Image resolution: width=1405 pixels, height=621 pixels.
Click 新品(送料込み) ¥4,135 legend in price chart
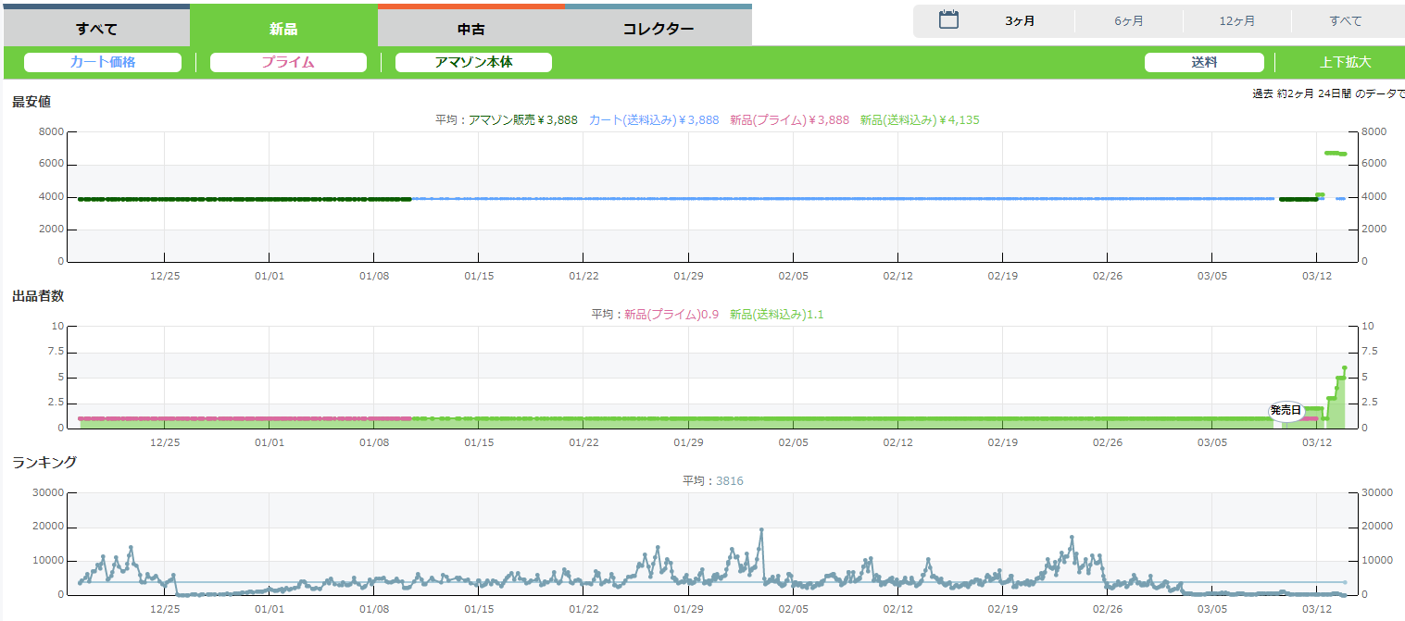coord(919,119)
